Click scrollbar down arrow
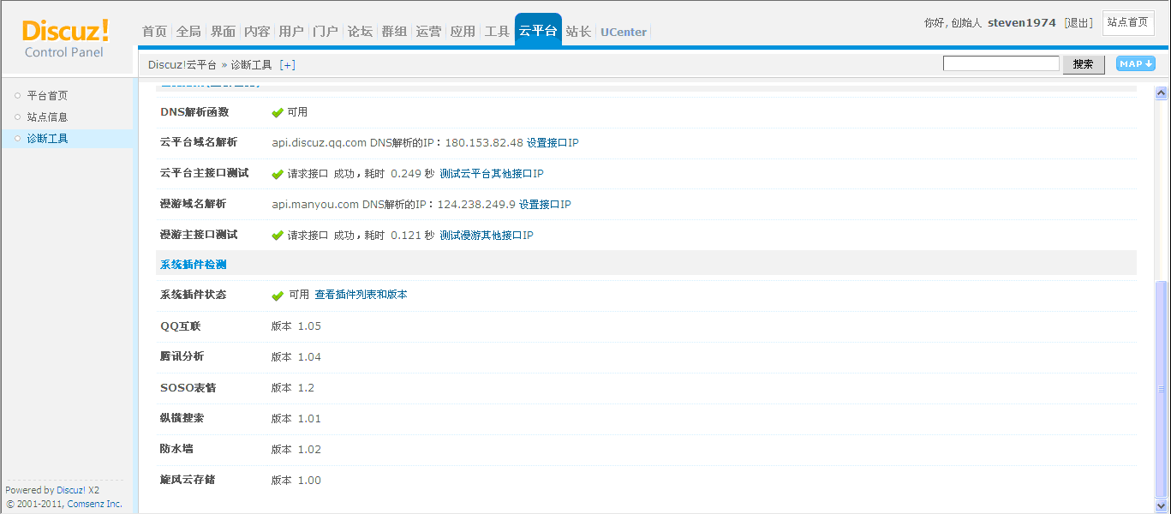 1162,505
